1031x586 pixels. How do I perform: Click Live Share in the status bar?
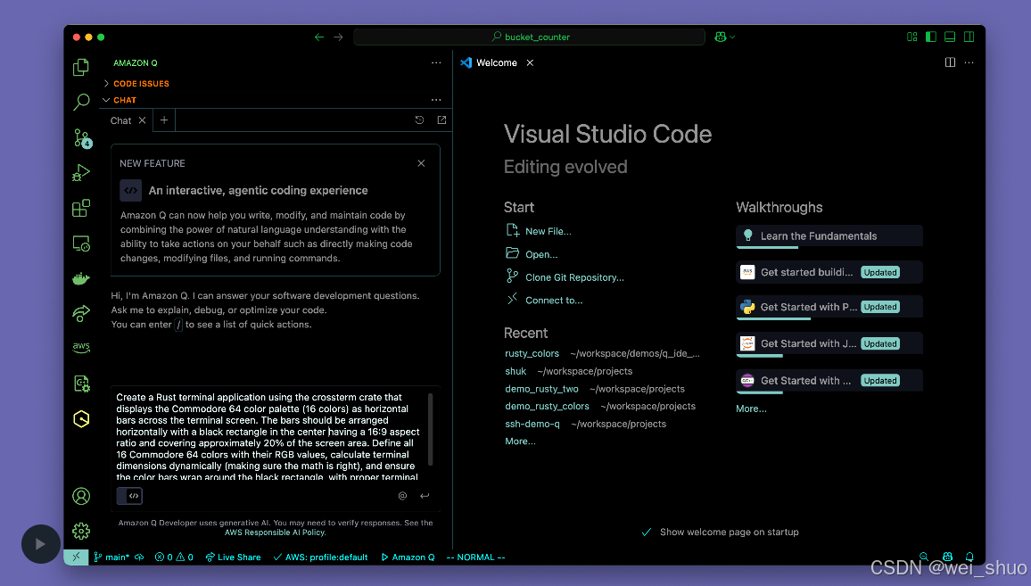tap(233, 557)
